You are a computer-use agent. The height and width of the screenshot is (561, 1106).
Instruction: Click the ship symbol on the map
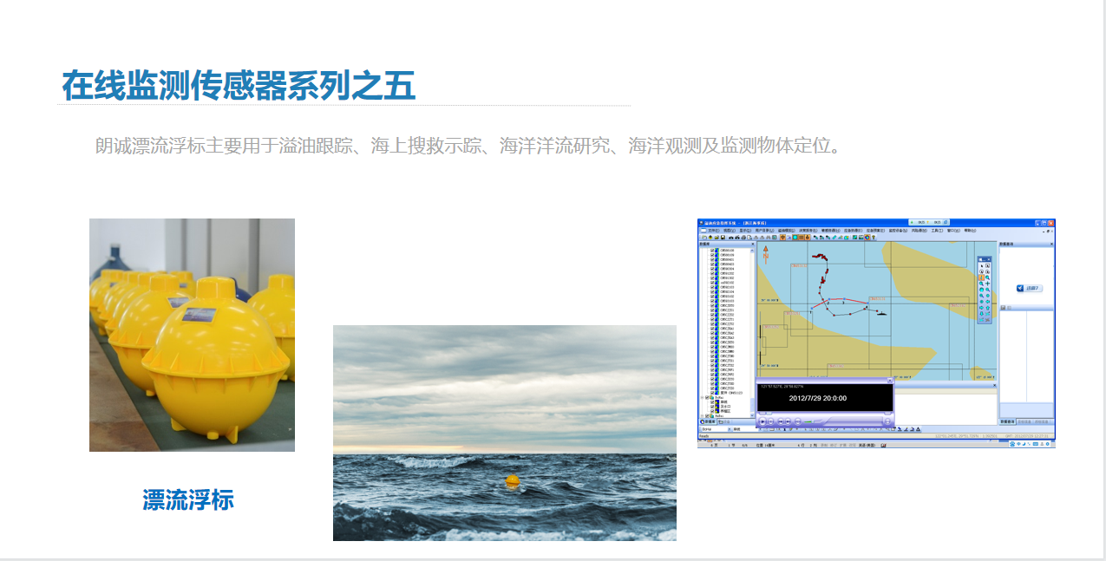click(881, 313)
